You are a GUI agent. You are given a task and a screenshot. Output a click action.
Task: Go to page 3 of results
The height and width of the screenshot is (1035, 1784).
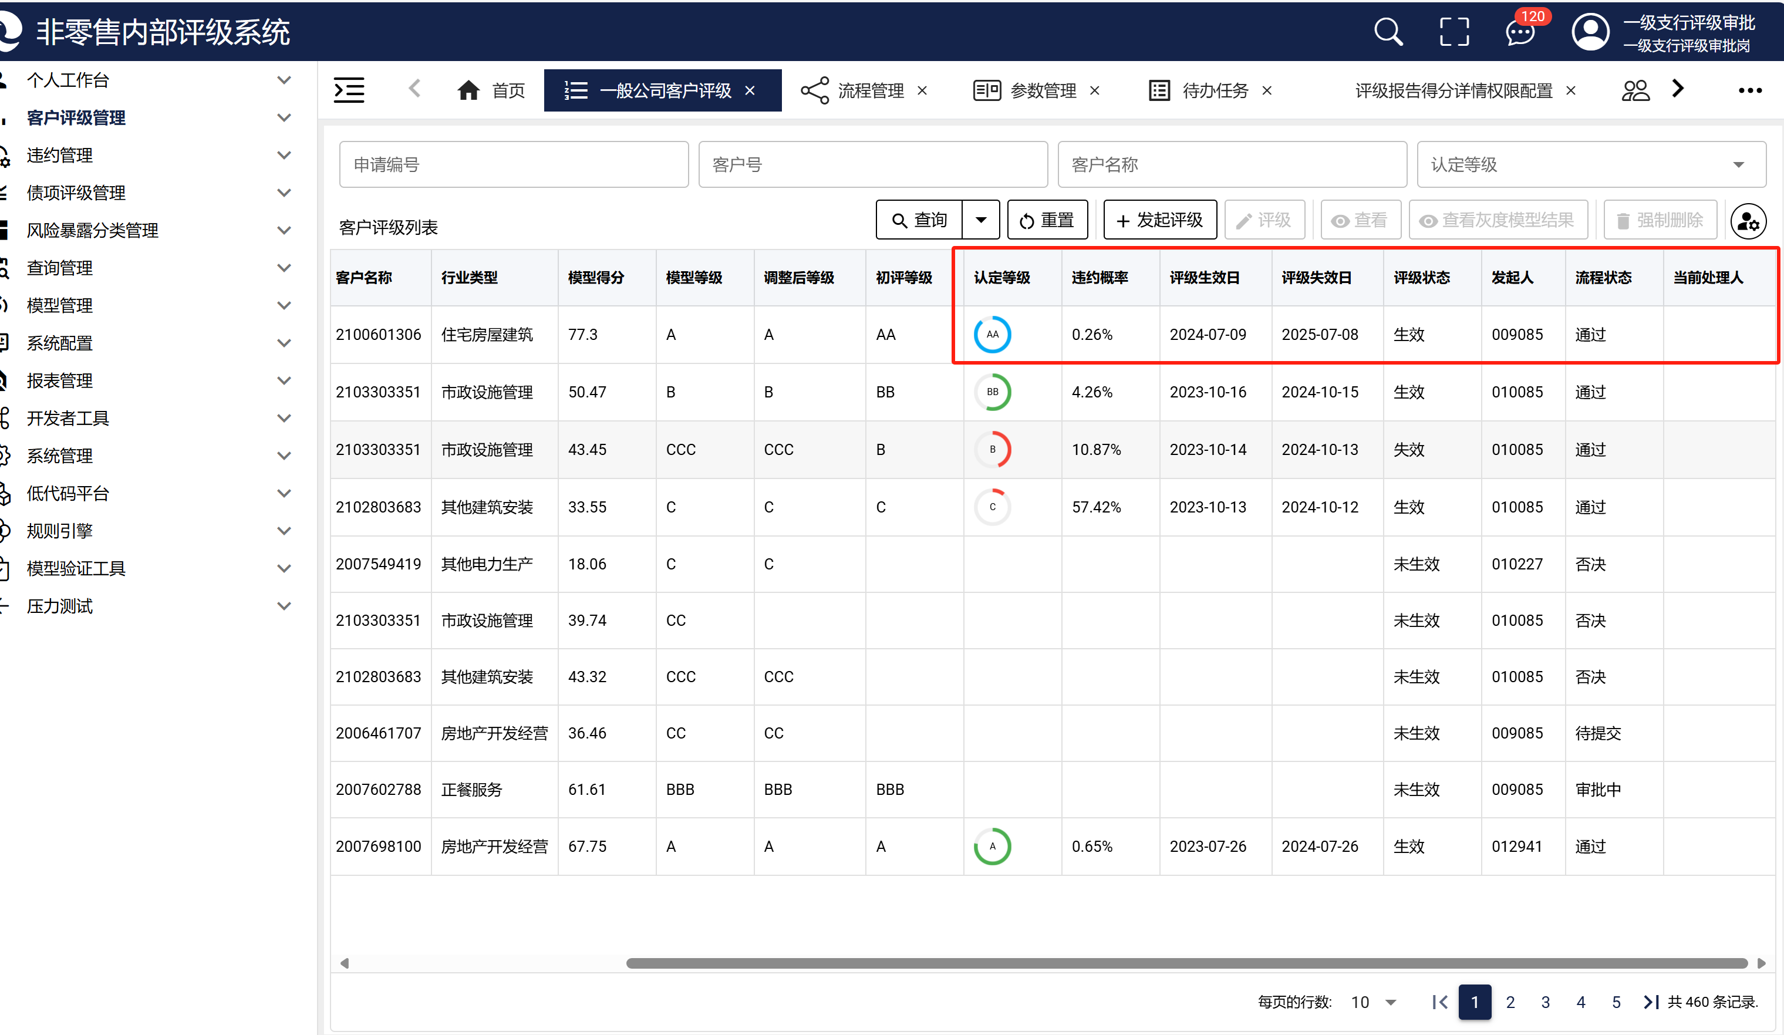[x=1546, y=1002]
